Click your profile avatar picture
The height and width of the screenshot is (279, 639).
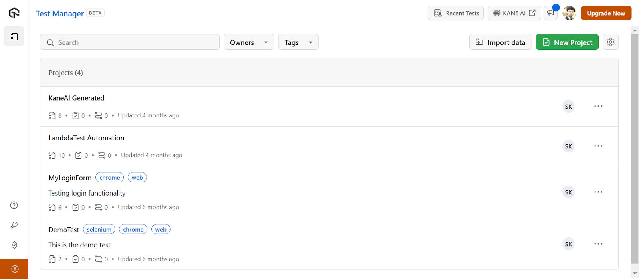(x=569, y=13)
